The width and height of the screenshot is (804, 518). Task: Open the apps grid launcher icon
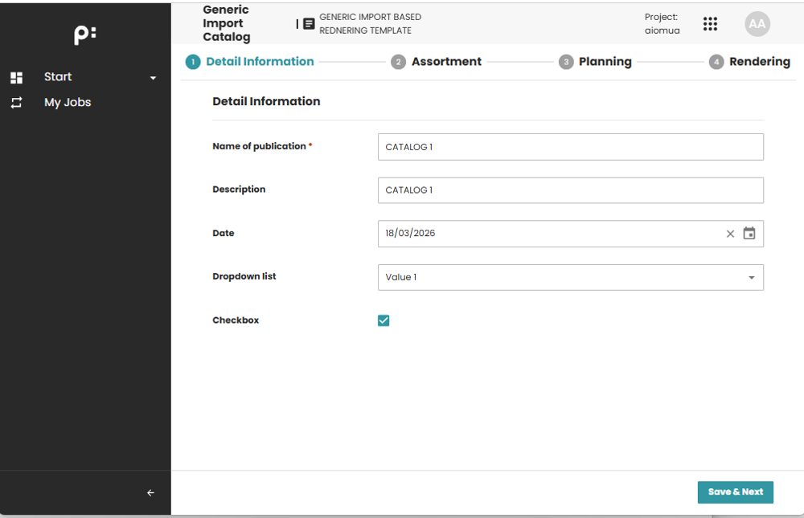coord(710,23)
